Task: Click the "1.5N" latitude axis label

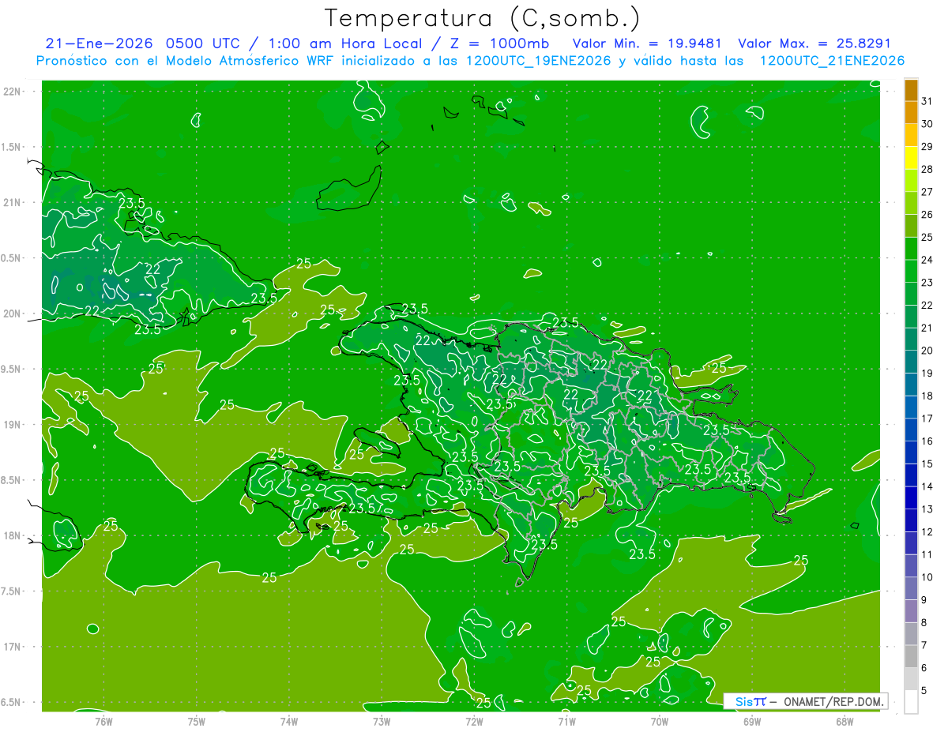Action: tap(13, 147)
